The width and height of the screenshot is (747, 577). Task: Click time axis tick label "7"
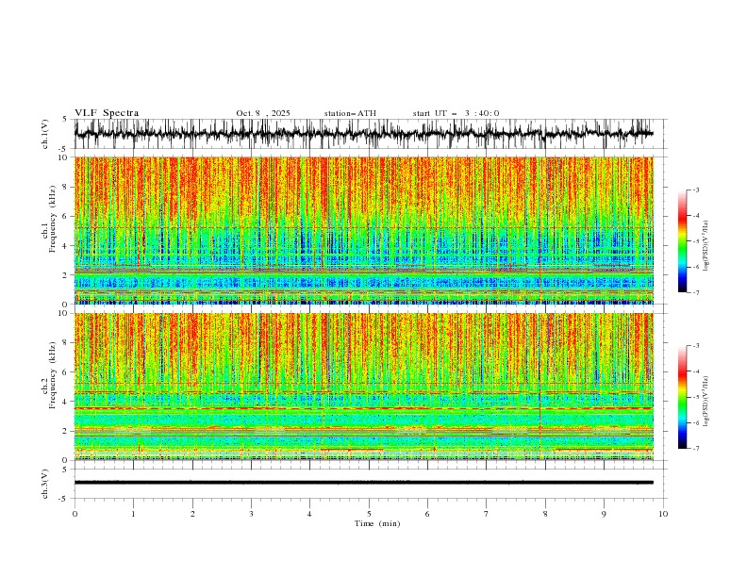tap(487, 514)
